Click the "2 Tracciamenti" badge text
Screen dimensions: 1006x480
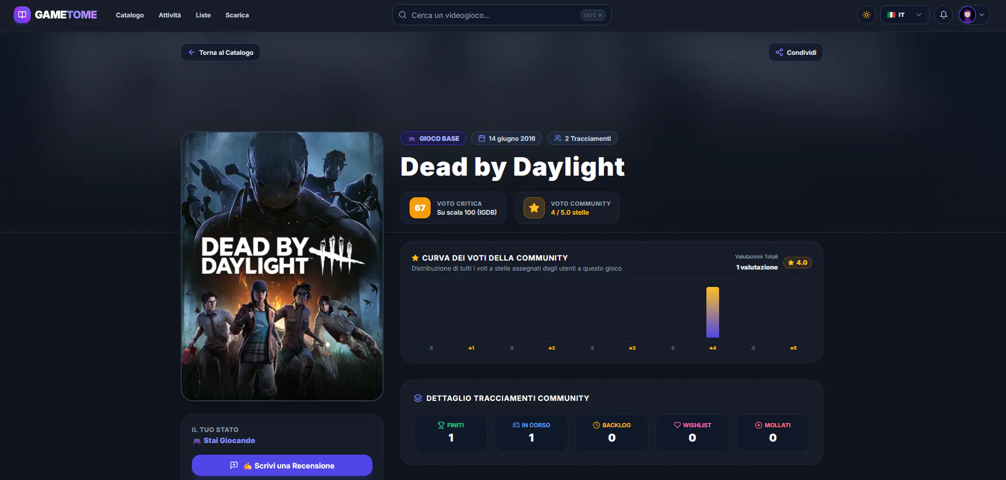point(588,139)
